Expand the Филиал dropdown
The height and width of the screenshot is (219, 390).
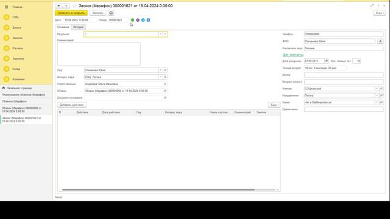coord(377,89)
